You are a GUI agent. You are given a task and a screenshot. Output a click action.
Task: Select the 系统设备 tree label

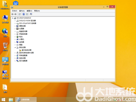(x=22, y=58)
